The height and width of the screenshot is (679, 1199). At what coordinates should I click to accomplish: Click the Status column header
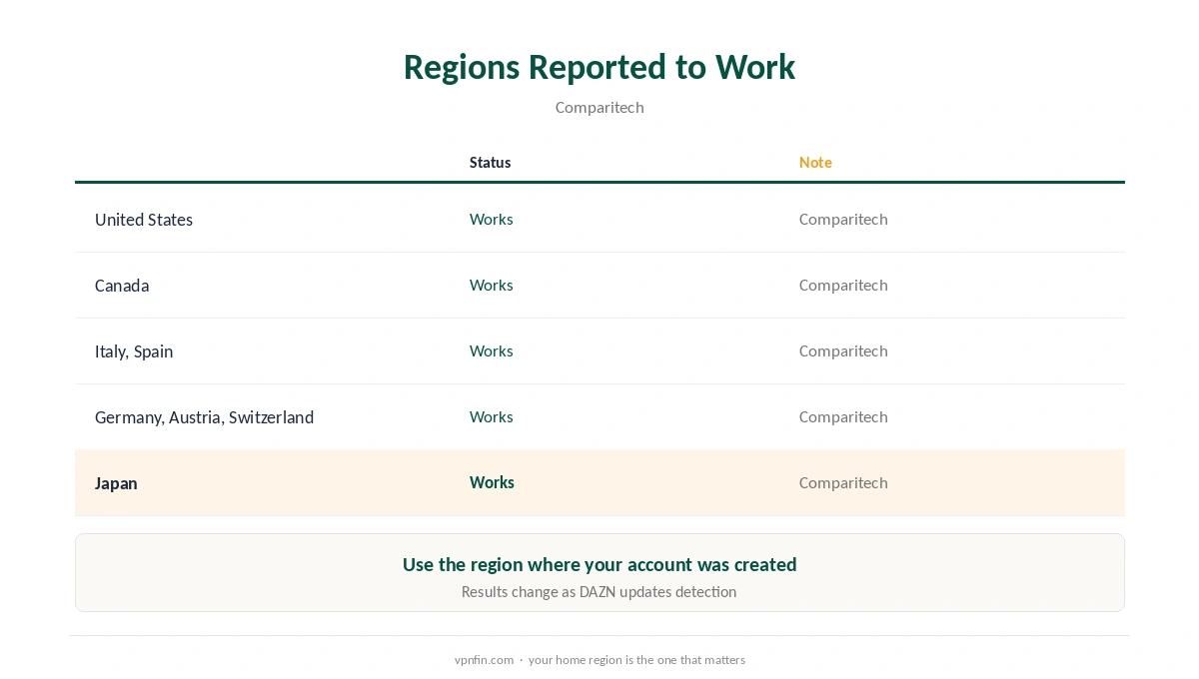(490, 162)
